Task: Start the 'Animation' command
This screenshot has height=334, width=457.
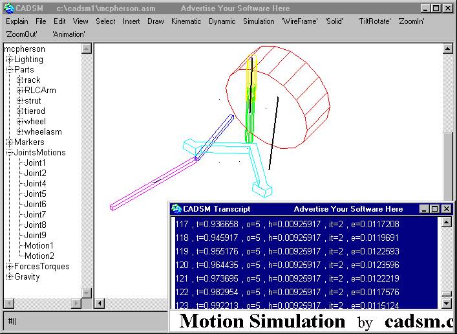Action: click(69, 34)
